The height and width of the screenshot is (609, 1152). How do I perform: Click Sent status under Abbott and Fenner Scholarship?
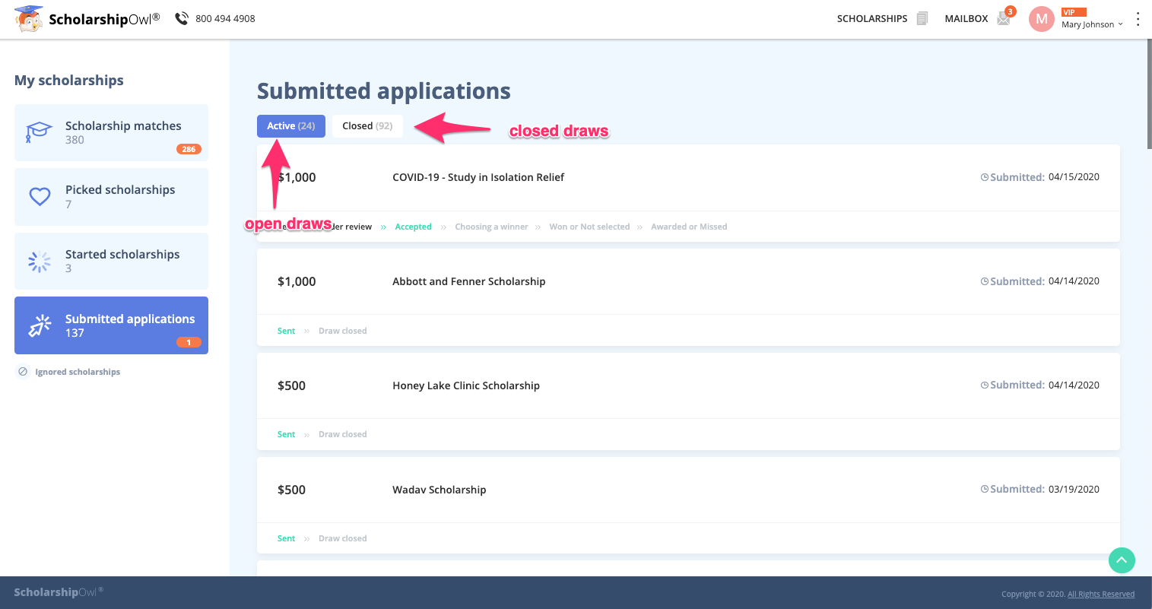tap(286, 331)
